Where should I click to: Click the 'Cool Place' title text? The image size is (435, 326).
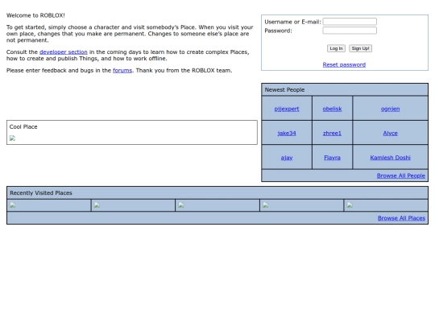click(23, 126)
